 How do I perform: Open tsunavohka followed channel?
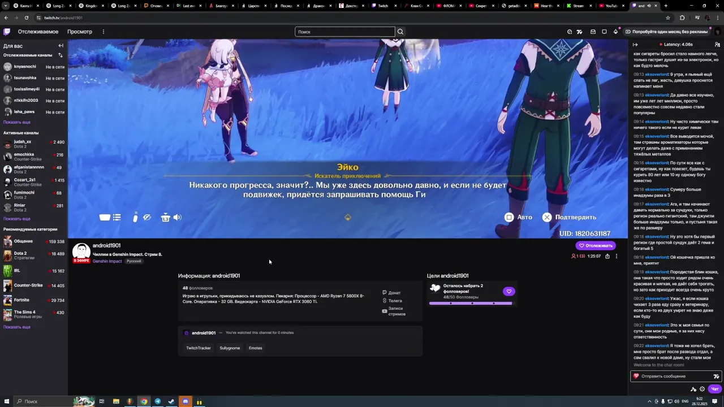coord(34,78)
